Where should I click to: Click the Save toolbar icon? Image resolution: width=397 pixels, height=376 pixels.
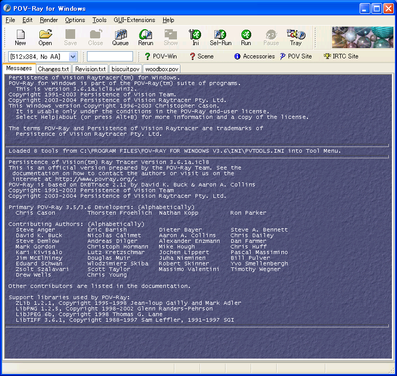(x=71, y=37)
